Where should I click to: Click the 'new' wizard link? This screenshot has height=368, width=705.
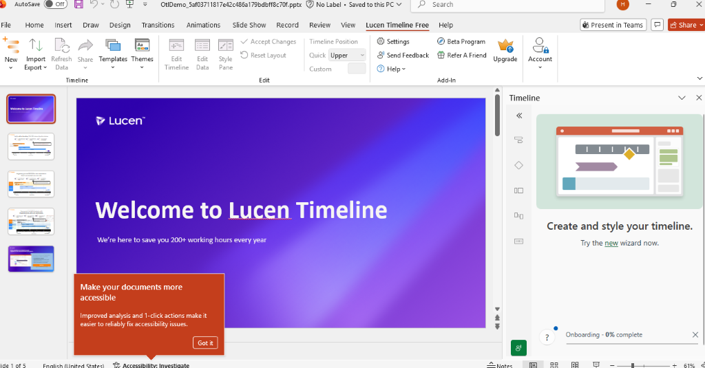point(611,243)
